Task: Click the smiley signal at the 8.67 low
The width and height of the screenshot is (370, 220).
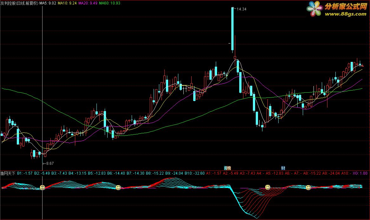Action: click(42, 187)
